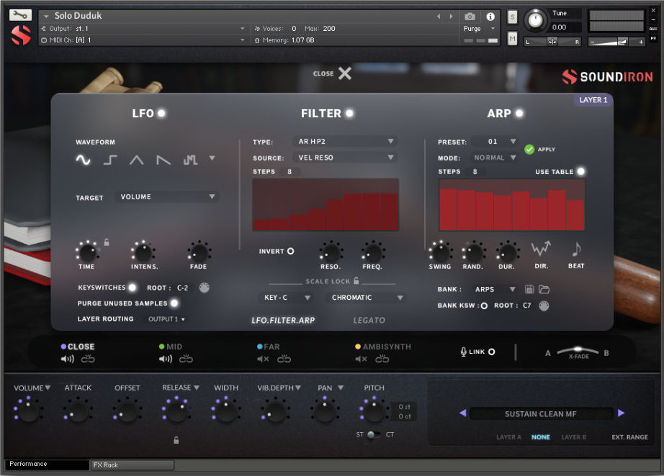Toggle INVERT in the Filter section
This screenshot has width=664, height=476.
pyautogui.click(x=291, y=251)
